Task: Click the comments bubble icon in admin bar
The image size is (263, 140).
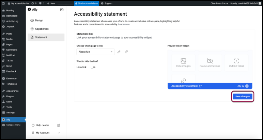Action: pos(41,3)
